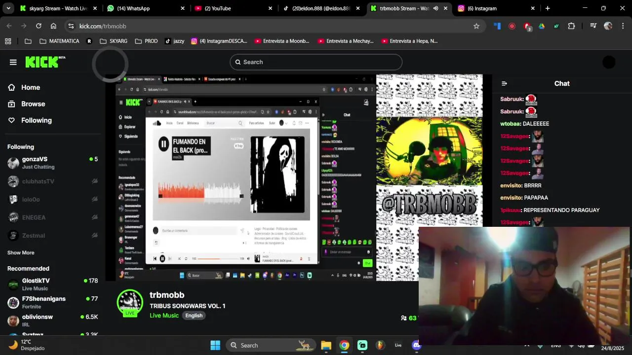Open Zestmal channel in sidebar
This screenshot has height=355, width=632.
(52, 236)
